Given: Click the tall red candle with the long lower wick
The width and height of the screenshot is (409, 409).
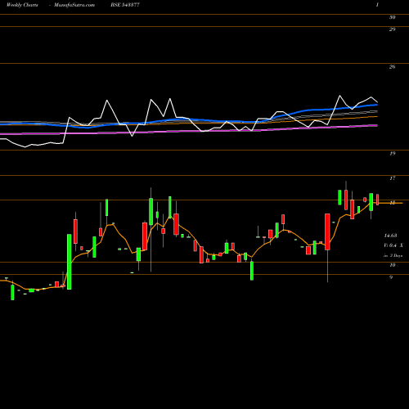Looking at the screenshot, I should click(327, 231).
